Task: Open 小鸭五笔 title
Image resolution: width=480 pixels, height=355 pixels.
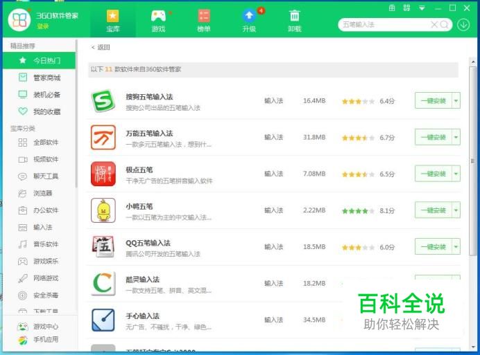Action: pyautogui.click(x=139, y=206)
